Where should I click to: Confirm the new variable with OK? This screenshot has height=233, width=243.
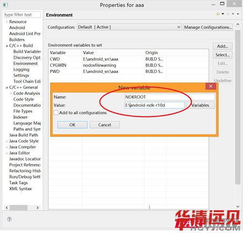coord(72,125)
